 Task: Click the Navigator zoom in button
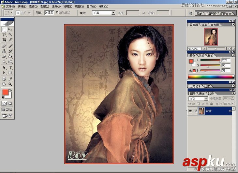click(229, 49)
